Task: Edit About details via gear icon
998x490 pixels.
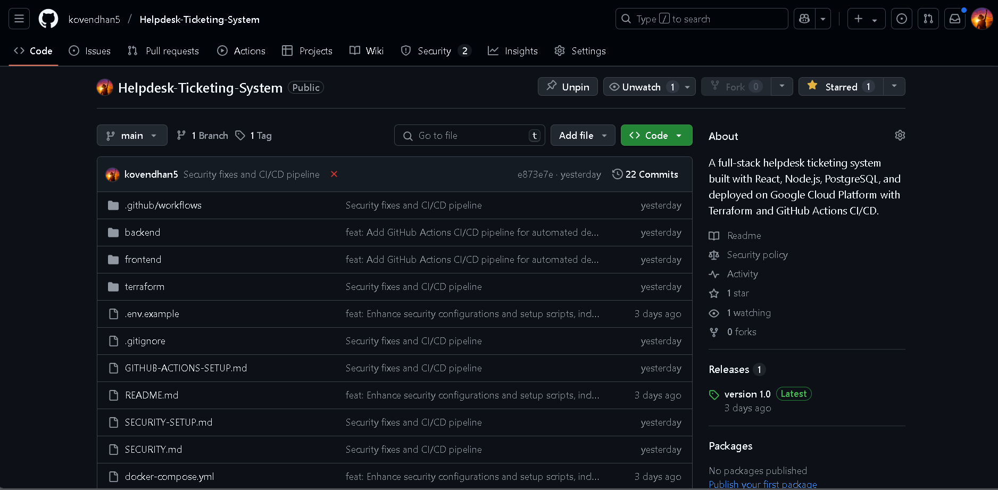Action: click(x=900, y=136)
